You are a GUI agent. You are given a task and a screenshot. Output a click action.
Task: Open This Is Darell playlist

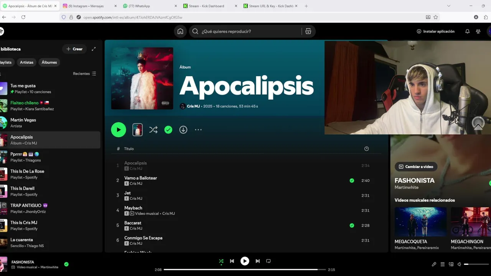pyautogui.click(x=50, y=191)
